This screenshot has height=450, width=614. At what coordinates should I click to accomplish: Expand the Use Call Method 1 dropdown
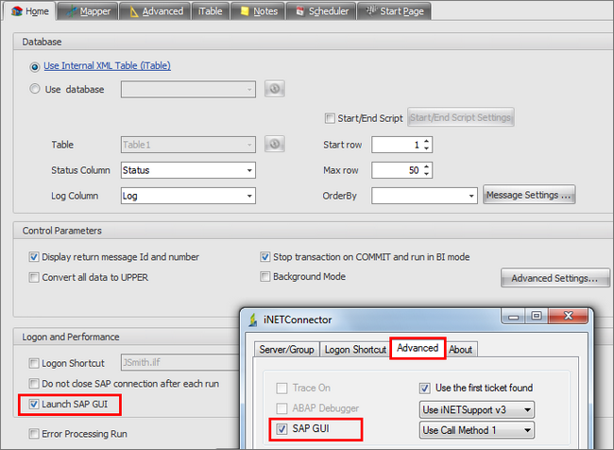coord(476,430)
